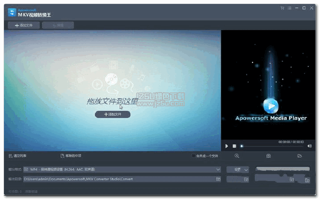Open the 输出格式 MP4 format dropdown
Viewport: 320px width, 200px height.
(x=122, y=169)
